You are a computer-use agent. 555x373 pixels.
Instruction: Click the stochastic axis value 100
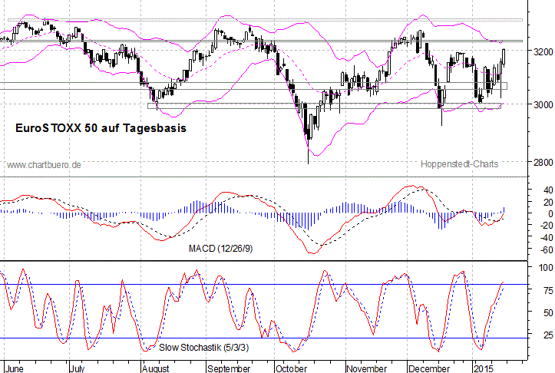(546, 268)
